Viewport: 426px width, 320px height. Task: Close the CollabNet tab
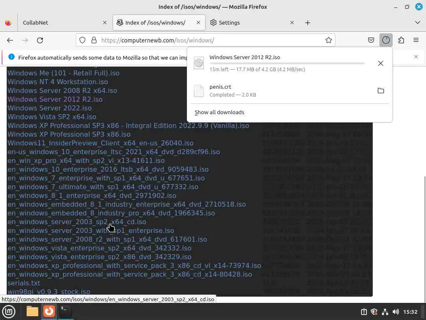(x=105, y=22)
